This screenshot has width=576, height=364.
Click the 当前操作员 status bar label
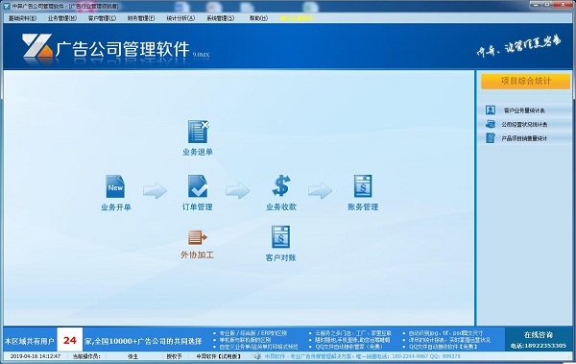tap(86, 356)
